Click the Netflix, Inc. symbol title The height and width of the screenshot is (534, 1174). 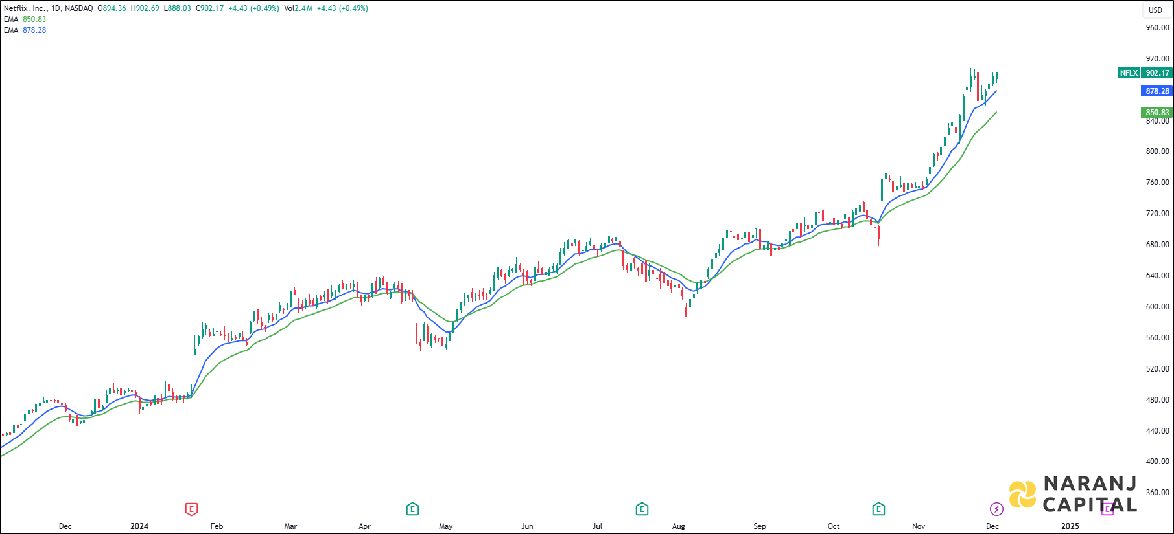(25, 8)
